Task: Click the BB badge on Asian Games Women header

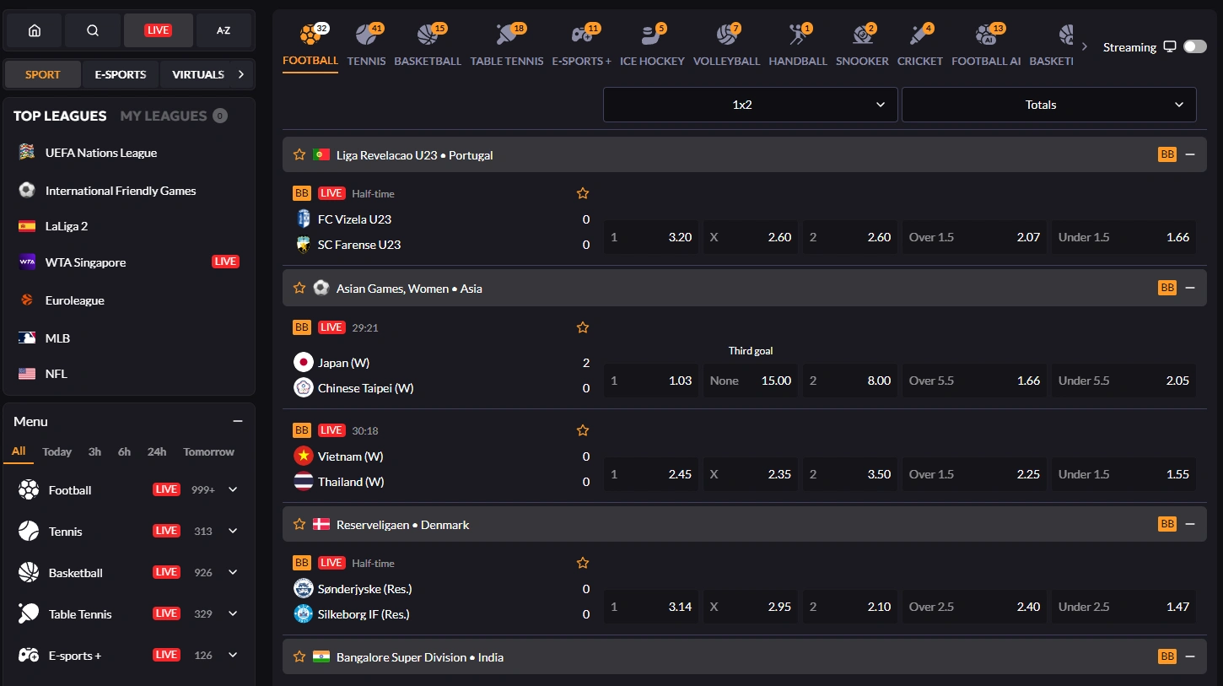Action: pos(1167,288)
